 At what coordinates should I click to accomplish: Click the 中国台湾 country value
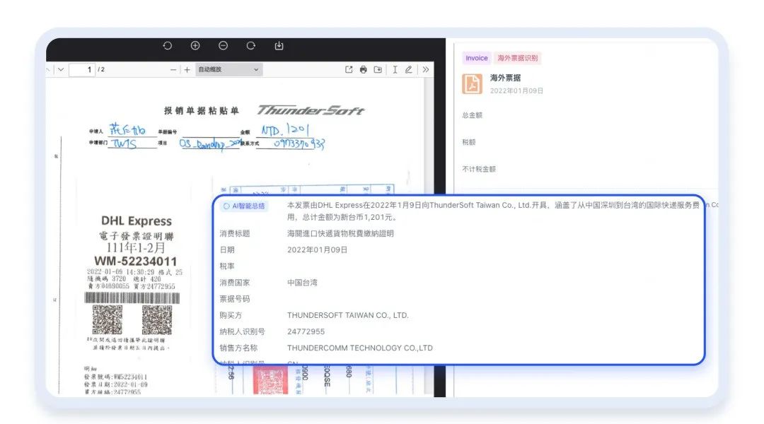point(302,283)
